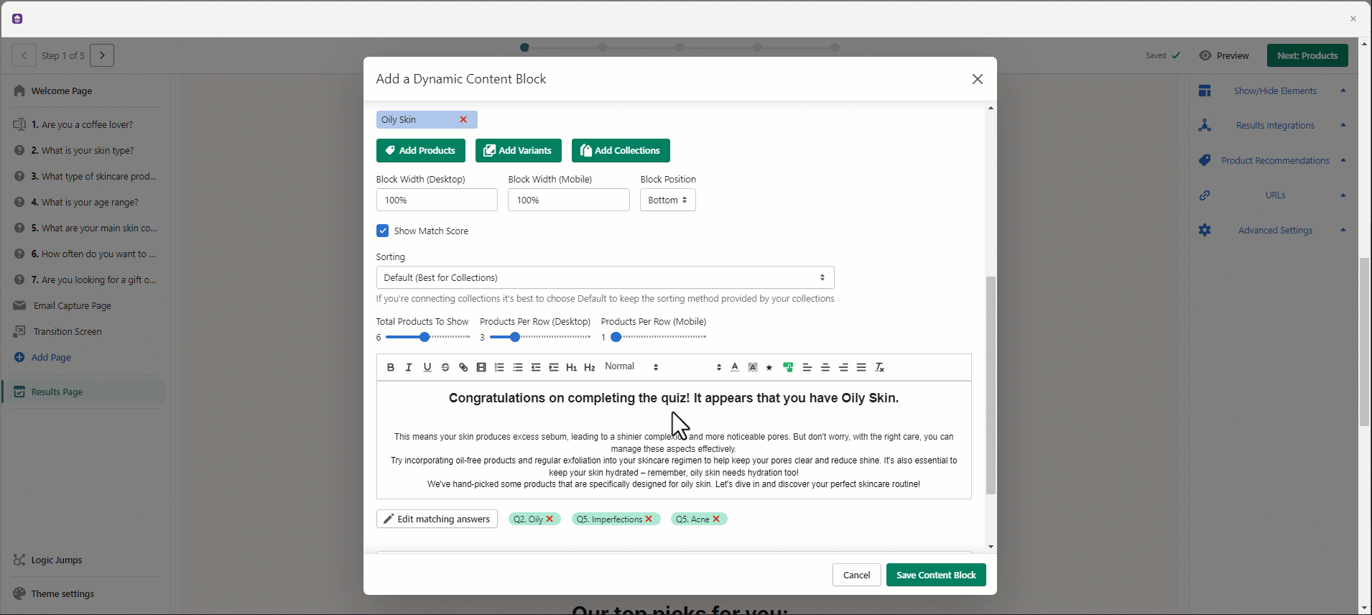
Task: Collapse the Show/Hide Elements section
Action: click(1343, 91)
